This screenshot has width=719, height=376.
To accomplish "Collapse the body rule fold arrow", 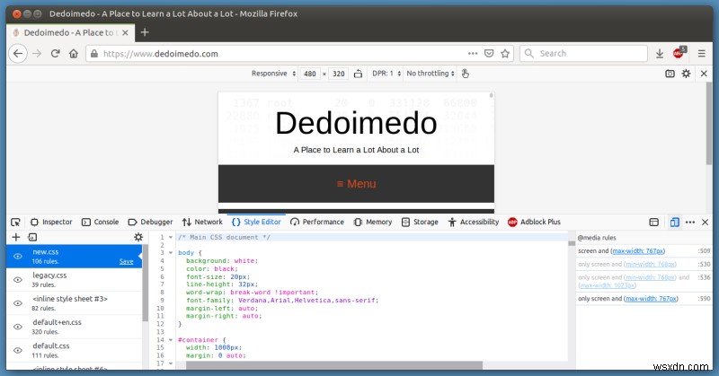I will [171, 253].
